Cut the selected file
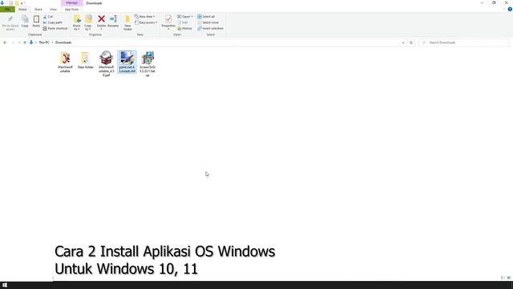 tap(48, 16)
